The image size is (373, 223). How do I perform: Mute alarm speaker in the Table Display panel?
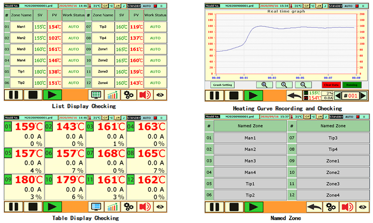(146, 207)
